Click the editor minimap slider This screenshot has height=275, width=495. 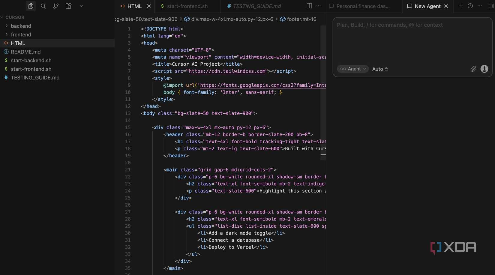tap(323, 93)
